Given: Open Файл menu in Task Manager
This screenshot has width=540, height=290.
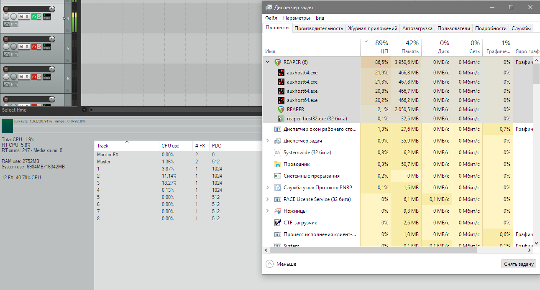Looking at the screenshot, I should click(x=271, y=18).
